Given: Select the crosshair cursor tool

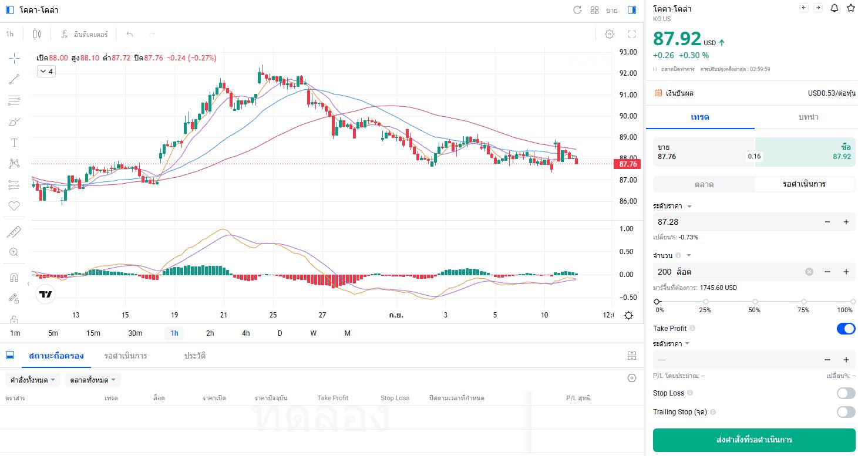Looking at the screenshot, I should tap(14, 58).
